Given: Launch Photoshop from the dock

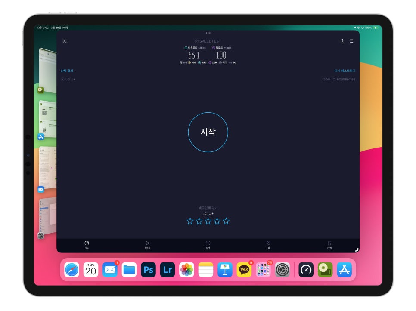Looking at the screenshot, I should pyautogui.click(x=148, y=270).
